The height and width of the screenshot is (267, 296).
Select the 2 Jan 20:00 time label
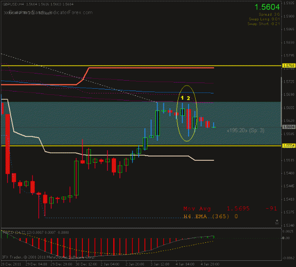[x=135, y=264]
